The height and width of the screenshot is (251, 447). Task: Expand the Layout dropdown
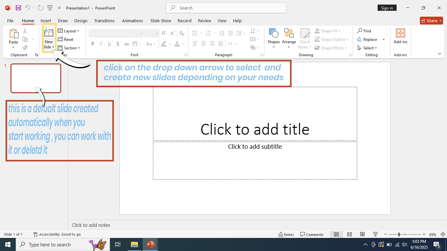[x=69, y=31]
